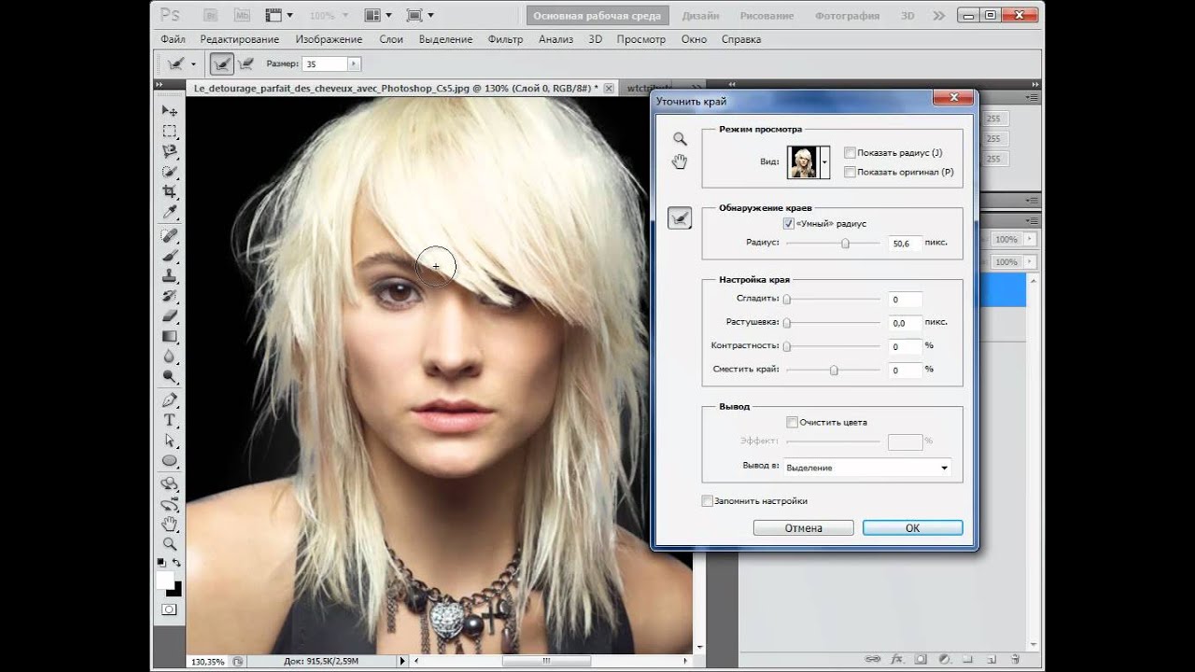The image size is (1195, 672).
Task: Check the Очистить цвета checkbox
Action: click(x=793, y=422)
